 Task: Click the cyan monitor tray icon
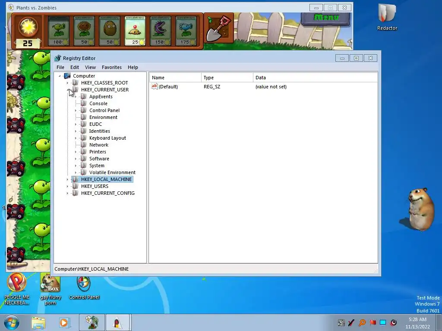[x=383, y=322]
